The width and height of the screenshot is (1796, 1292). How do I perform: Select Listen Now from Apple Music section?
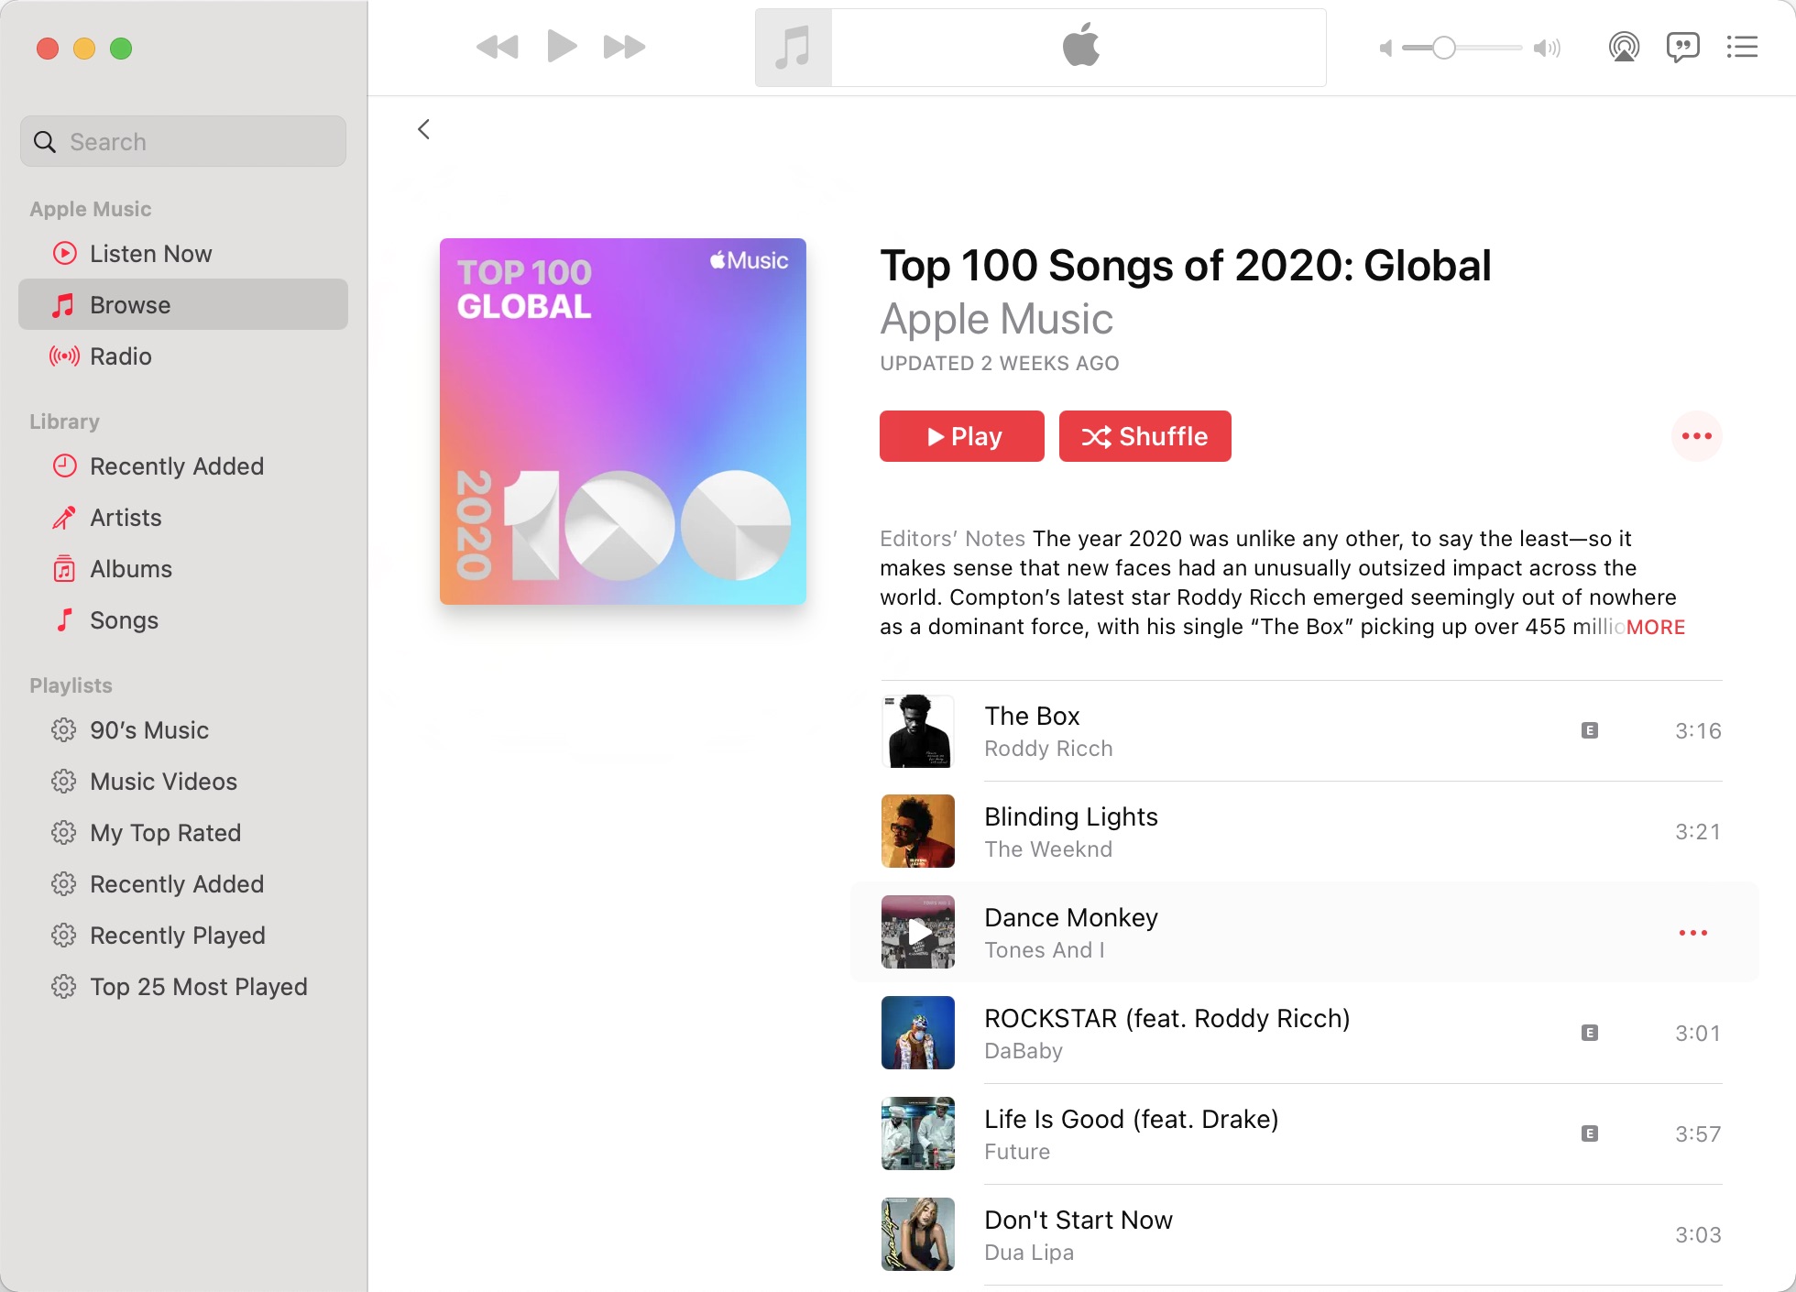149,252
